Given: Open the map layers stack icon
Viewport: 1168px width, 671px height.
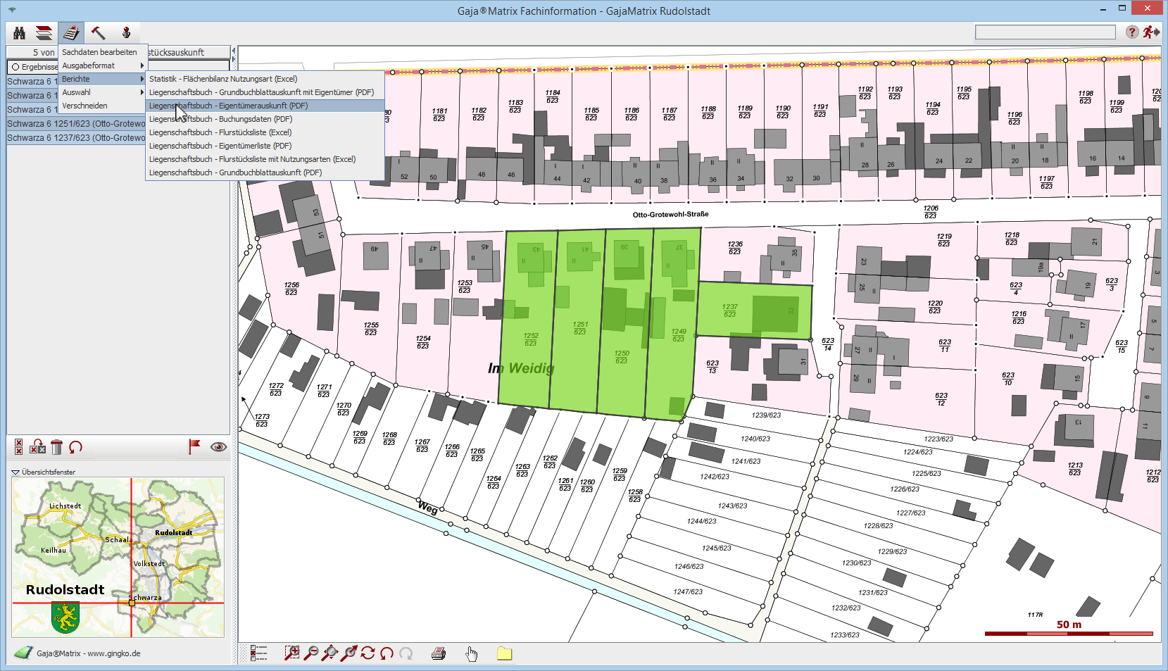Looking at the screenshot, I should pyautogui.click(x=44, y=33).
